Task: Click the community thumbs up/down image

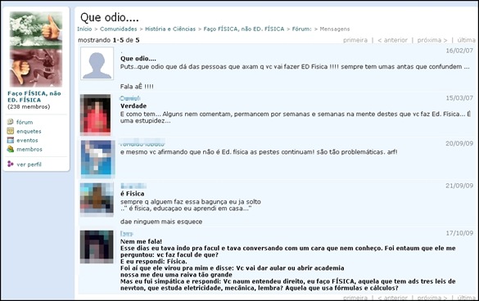Action: [x=36, y=49]
